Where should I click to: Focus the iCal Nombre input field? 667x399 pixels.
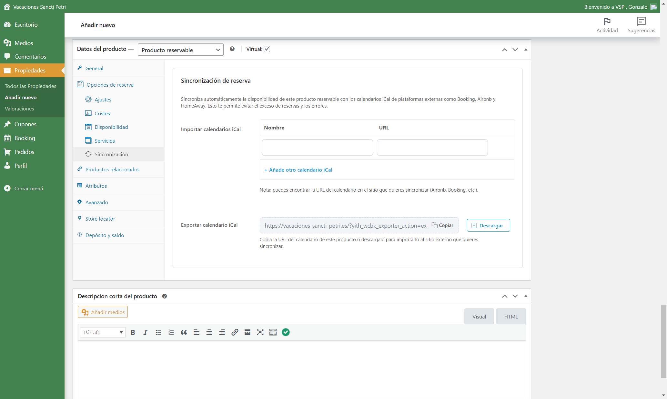coord(317,147)
